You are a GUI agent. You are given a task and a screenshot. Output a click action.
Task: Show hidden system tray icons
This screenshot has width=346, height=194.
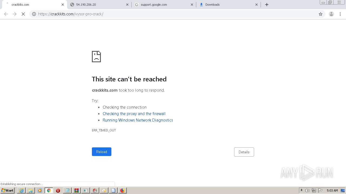tap(301, 190)
